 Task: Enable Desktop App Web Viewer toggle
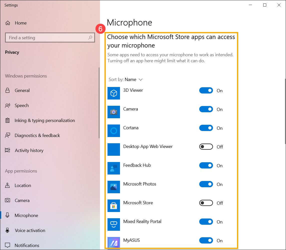(x=206, y=146)
